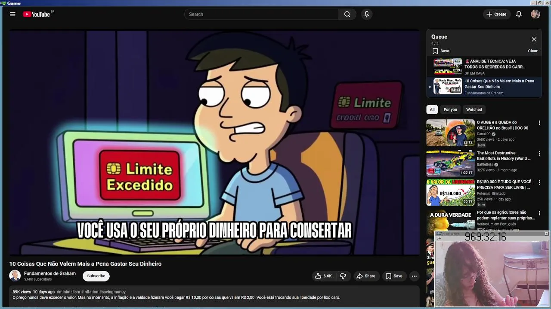The image size is (551, 309).
Task: Open the BattleBots channel link
Action: click(x=485, y=164)
